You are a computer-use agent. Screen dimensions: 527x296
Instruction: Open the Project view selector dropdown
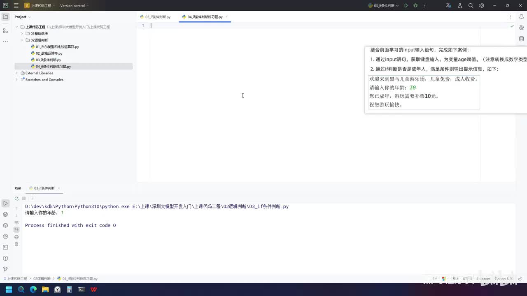pyautogui.click(x=23, y=17)
